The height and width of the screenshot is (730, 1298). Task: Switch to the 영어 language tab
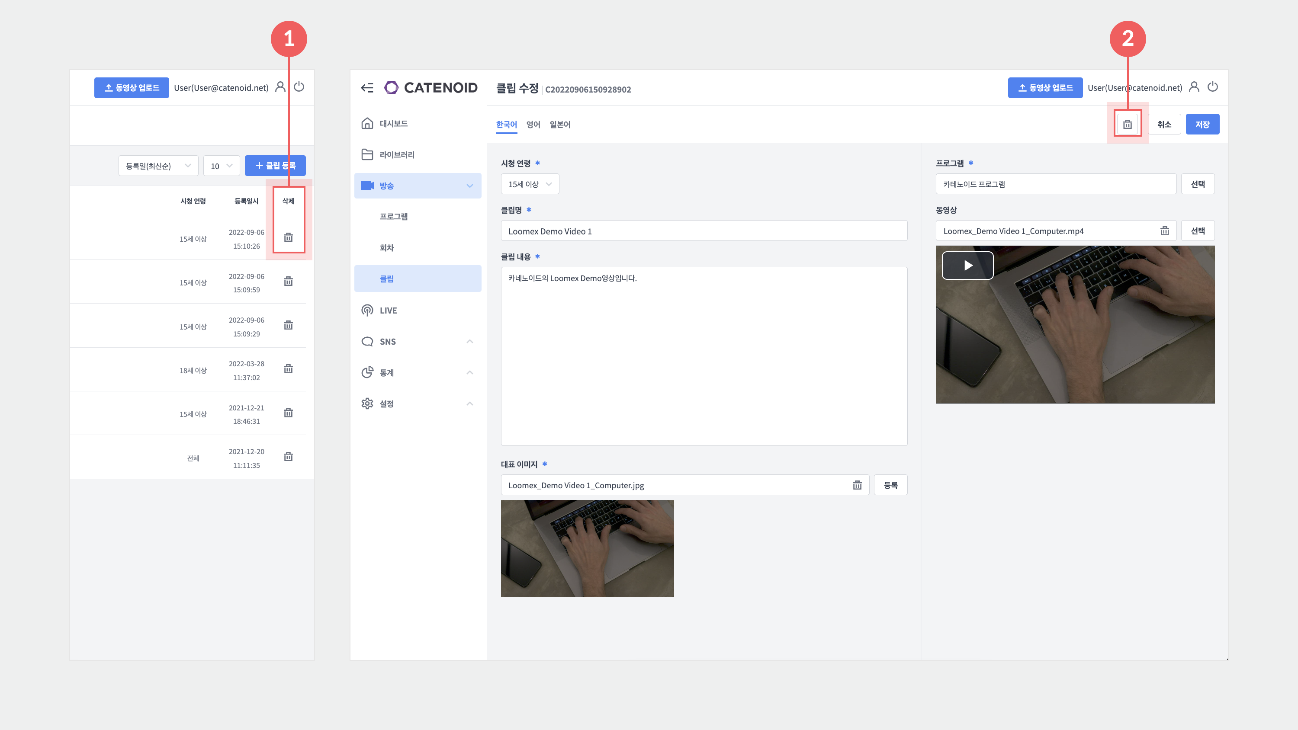click(533, 125)
